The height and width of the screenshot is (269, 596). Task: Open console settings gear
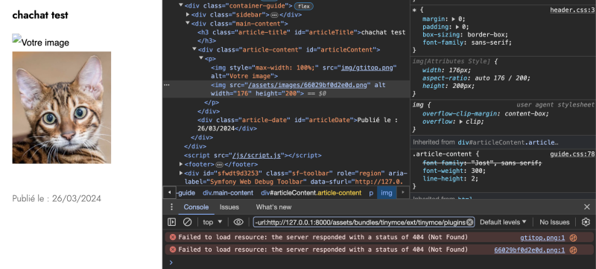coord(586,222)
